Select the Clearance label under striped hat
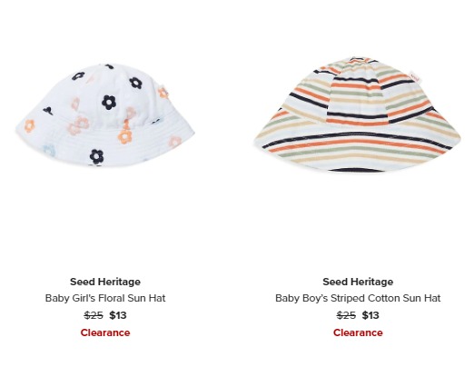 pos(358,332)
